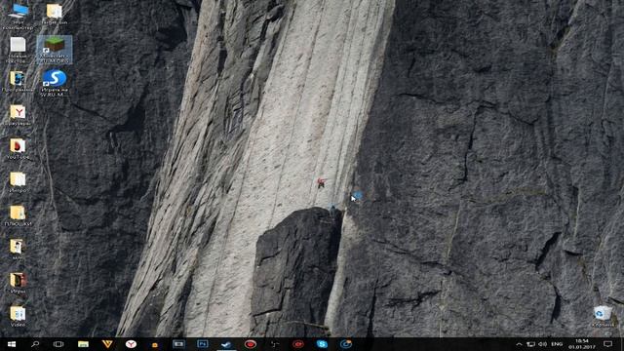Open Skype from the taskbar
624x351 pixels.
[322, 344]
